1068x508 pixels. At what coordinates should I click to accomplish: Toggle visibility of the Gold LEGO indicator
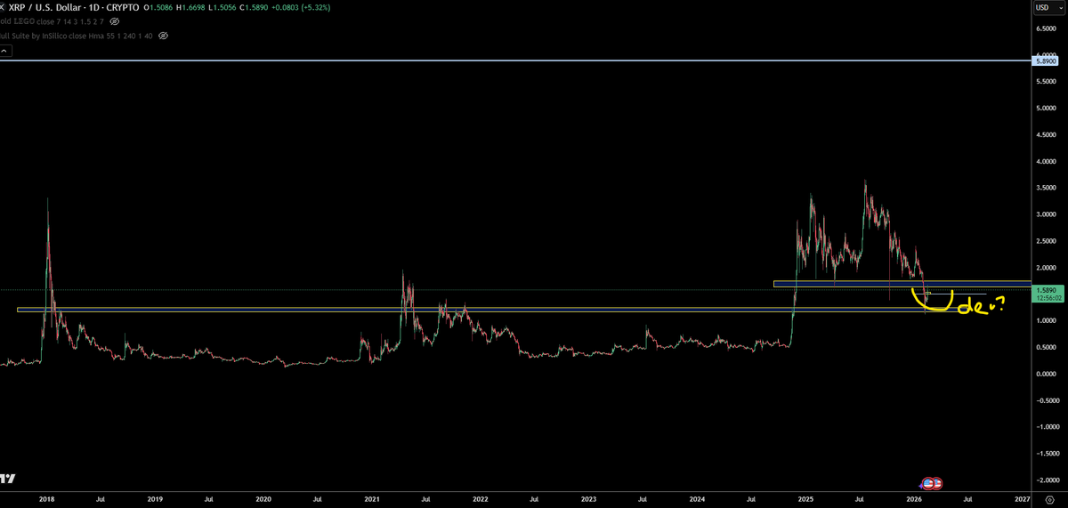(x=114, y=20)
